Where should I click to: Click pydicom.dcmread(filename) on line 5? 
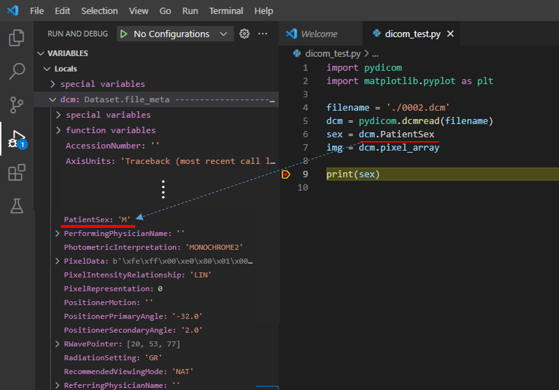[426, 121]
